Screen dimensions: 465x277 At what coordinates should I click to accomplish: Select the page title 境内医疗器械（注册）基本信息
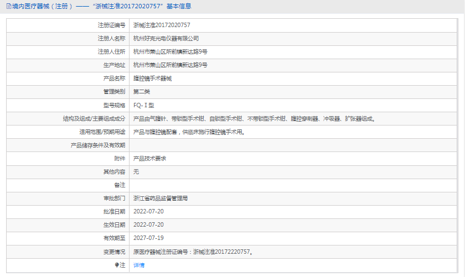[101, 6]
